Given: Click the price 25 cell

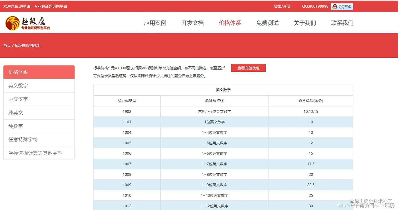Looking at the screenshot, I should click(x=311, y=196).
